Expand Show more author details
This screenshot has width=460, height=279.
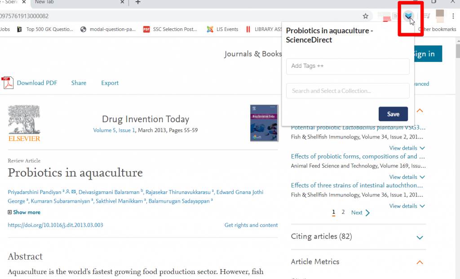tap(24, 213)
